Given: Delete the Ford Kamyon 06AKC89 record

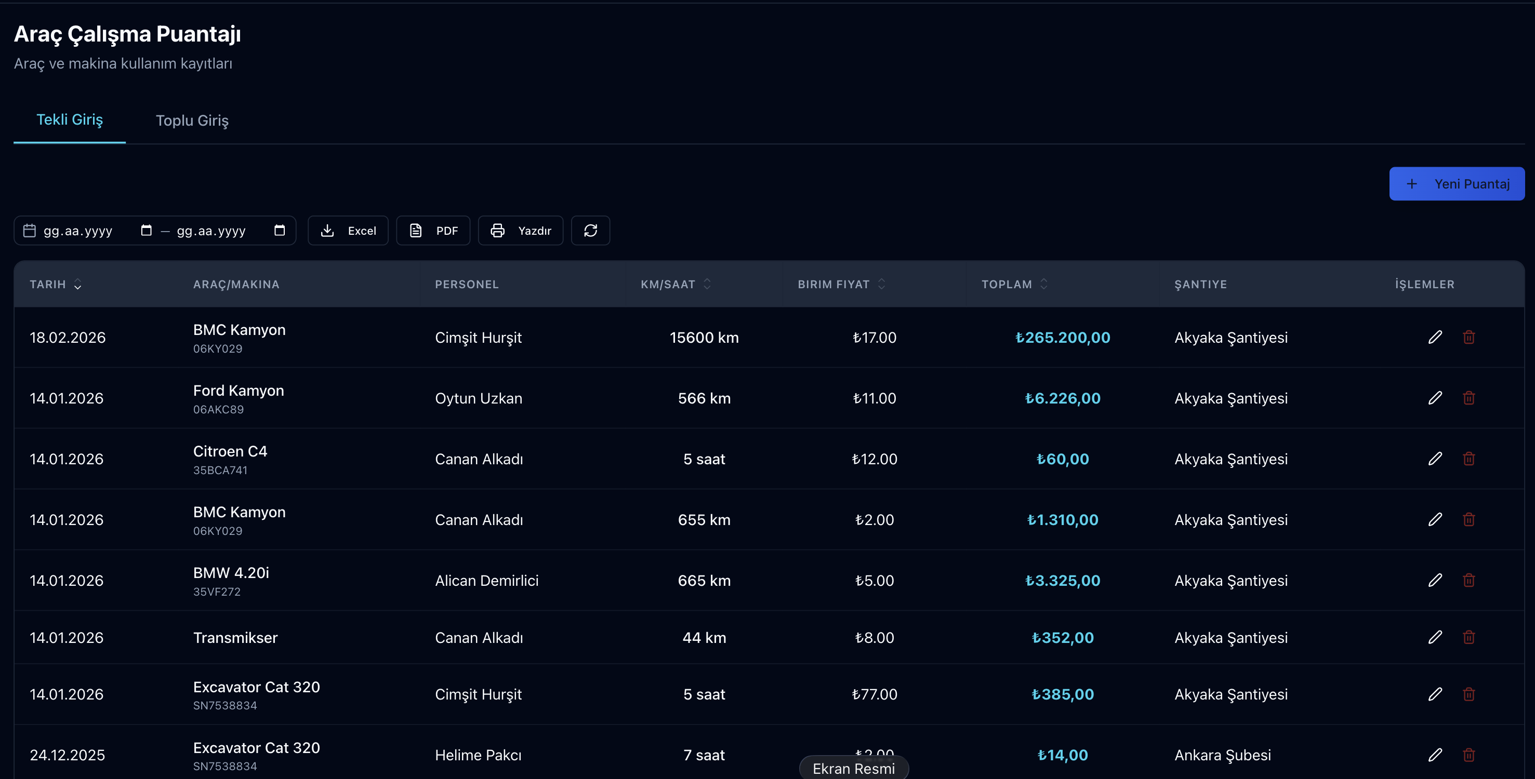Looking at the screenshot, I should click(x=1469, y=398).
